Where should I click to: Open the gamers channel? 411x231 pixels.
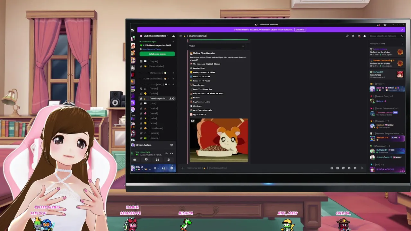(157, 133)
